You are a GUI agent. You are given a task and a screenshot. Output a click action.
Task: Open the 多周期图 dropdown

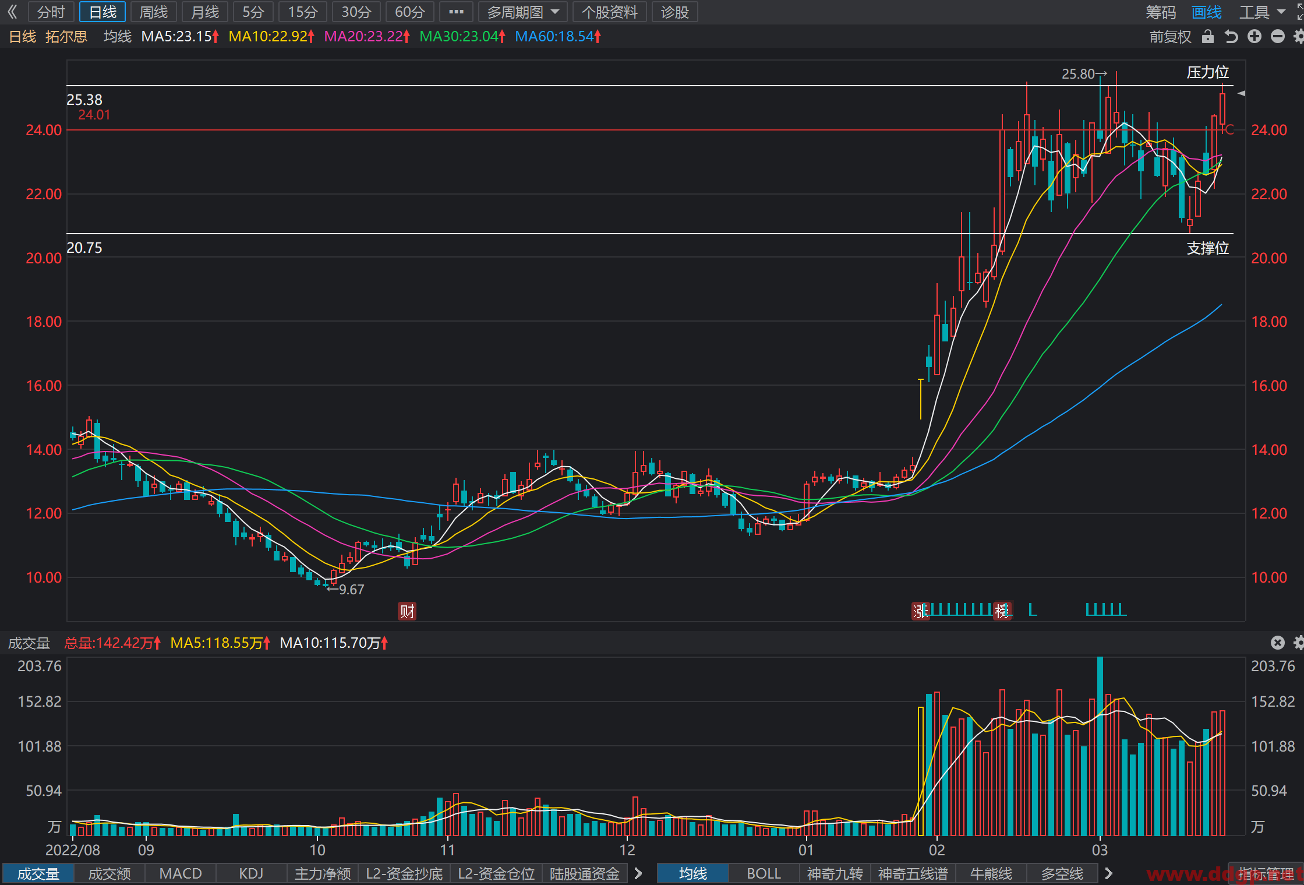click(x=522, y=12)
